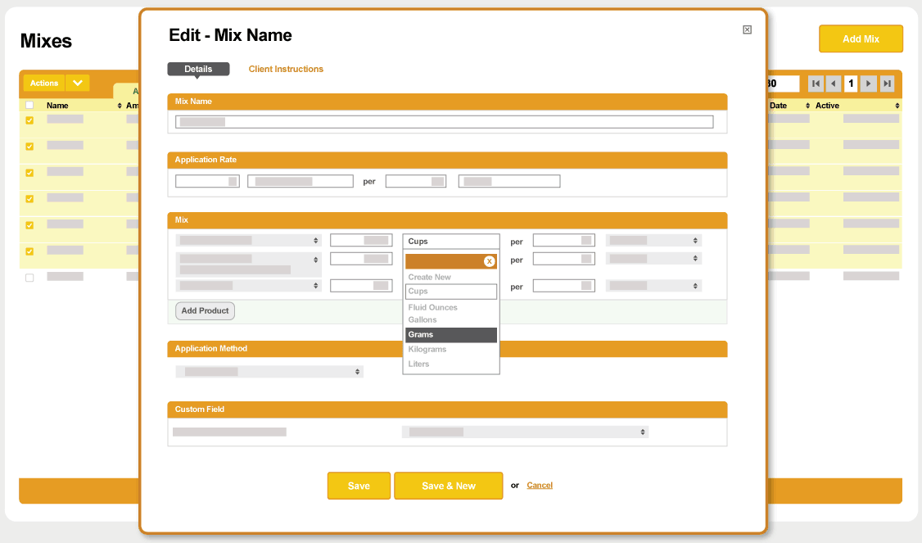The width and height of the screenshot is (922, 543).
Task: Click the Save & New button
Action: pyautogui.click(x=448, y=486)
